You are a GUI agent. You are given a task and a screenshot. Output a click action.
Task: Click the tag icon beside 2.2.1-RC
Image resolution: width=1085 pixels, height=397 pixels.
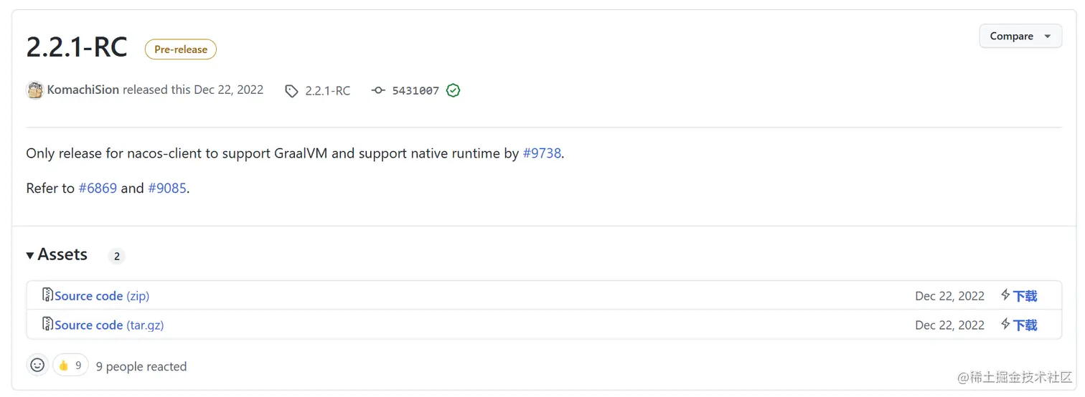[x=291, y=91]
